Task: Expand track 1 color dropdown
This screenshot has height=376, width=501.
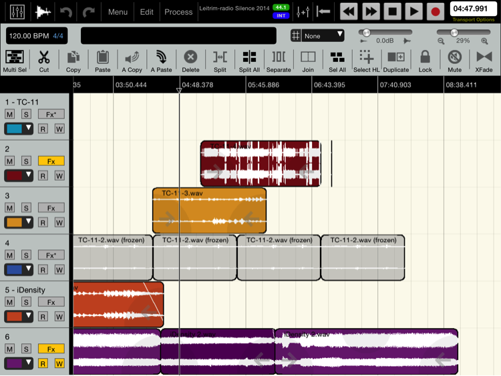Action: [x=19, y=129]
